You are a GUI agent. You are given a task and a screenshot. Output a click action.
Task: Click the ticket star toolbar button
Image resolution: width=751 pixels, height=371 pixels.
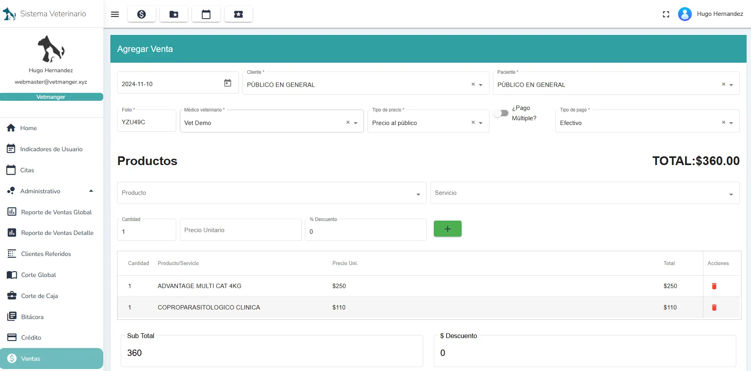(239, 14)
